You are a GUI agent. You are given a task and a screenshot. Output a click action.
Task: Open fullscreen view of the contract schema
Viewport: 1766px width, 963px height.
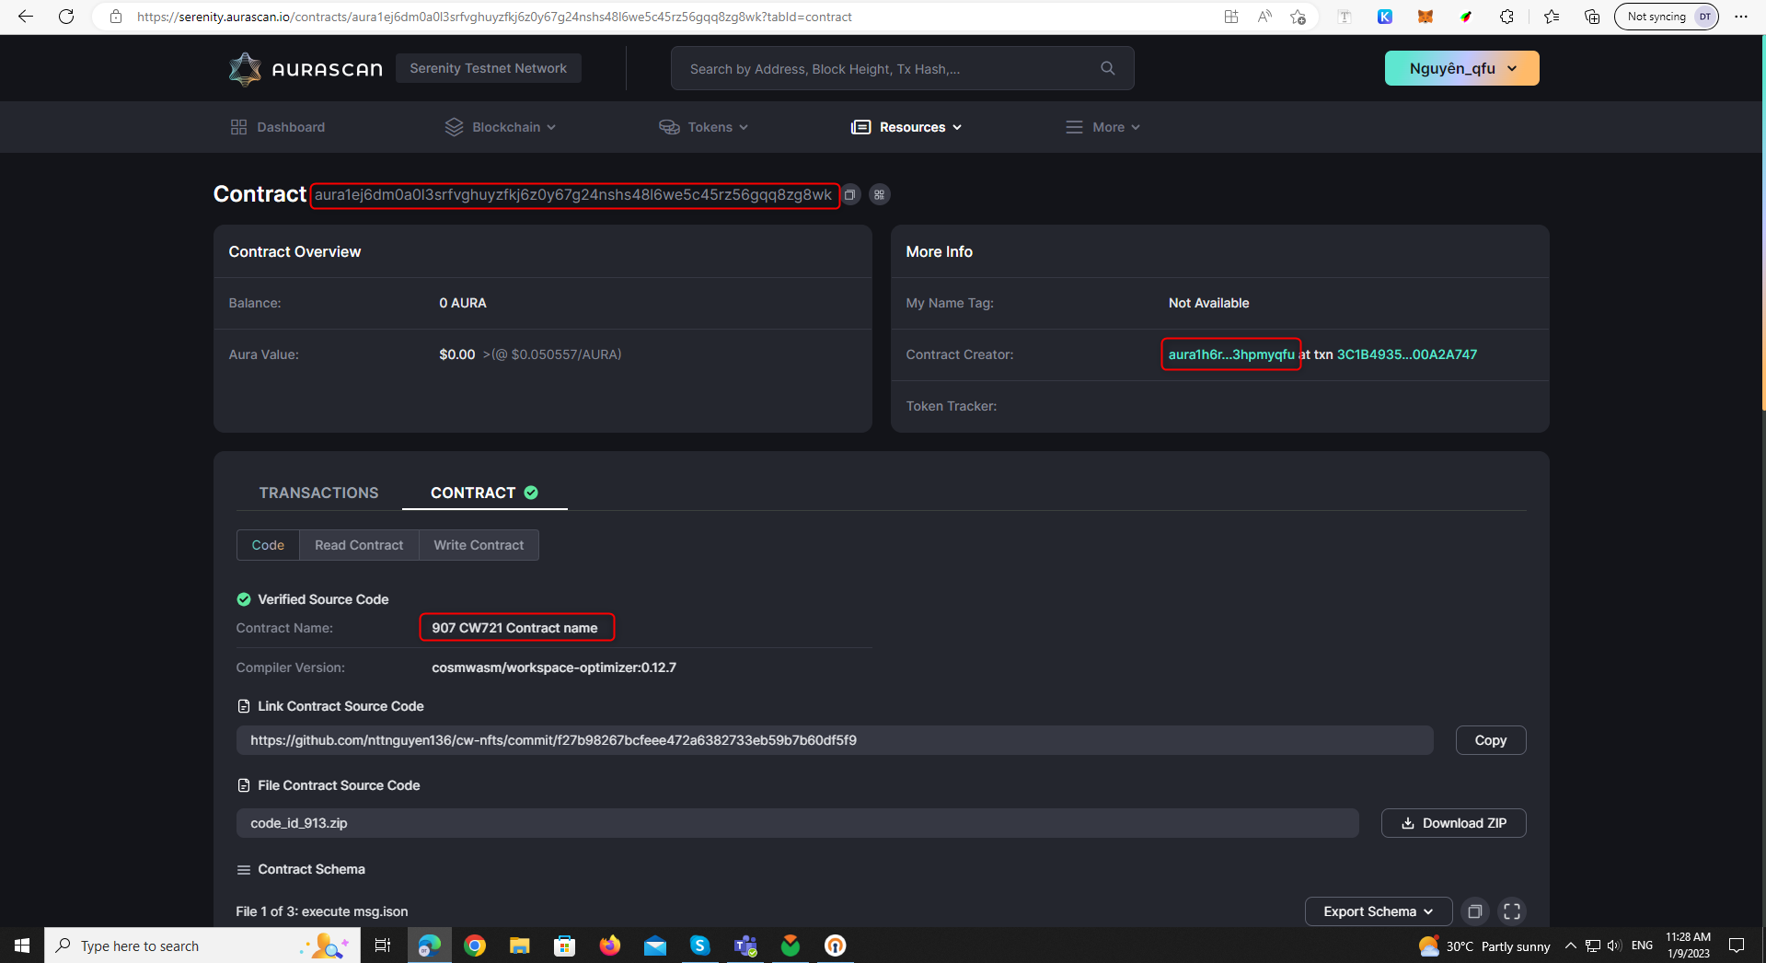(1511, 911)
